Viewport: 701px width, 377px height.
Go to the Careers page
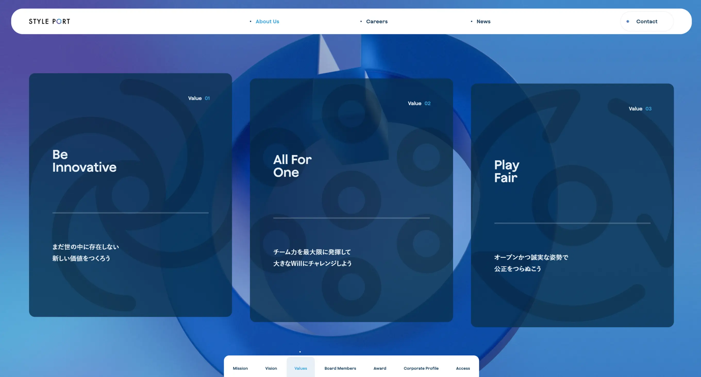click(x=376, y=21)
